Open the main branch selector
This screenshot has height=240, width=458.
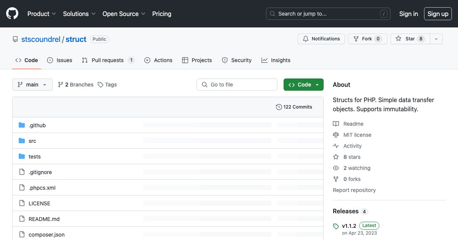[x=32, y=84]
